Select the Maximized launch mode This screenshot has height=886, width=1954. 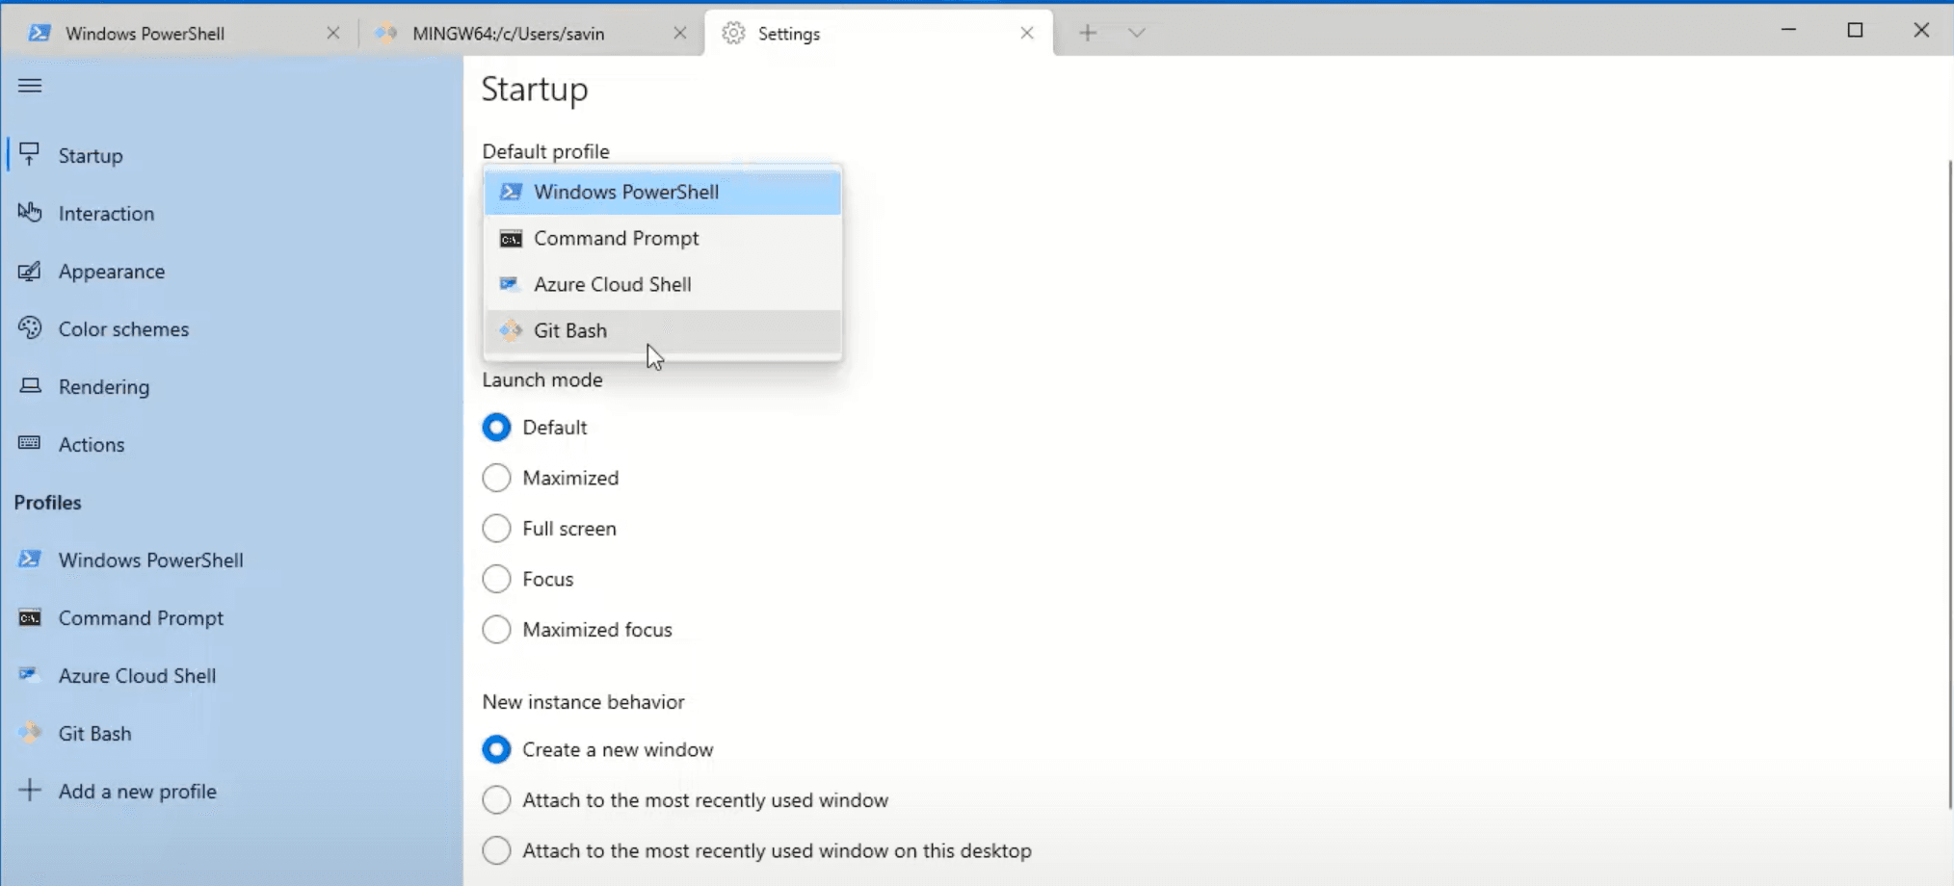pyautogui.click(x=496, y=478)
